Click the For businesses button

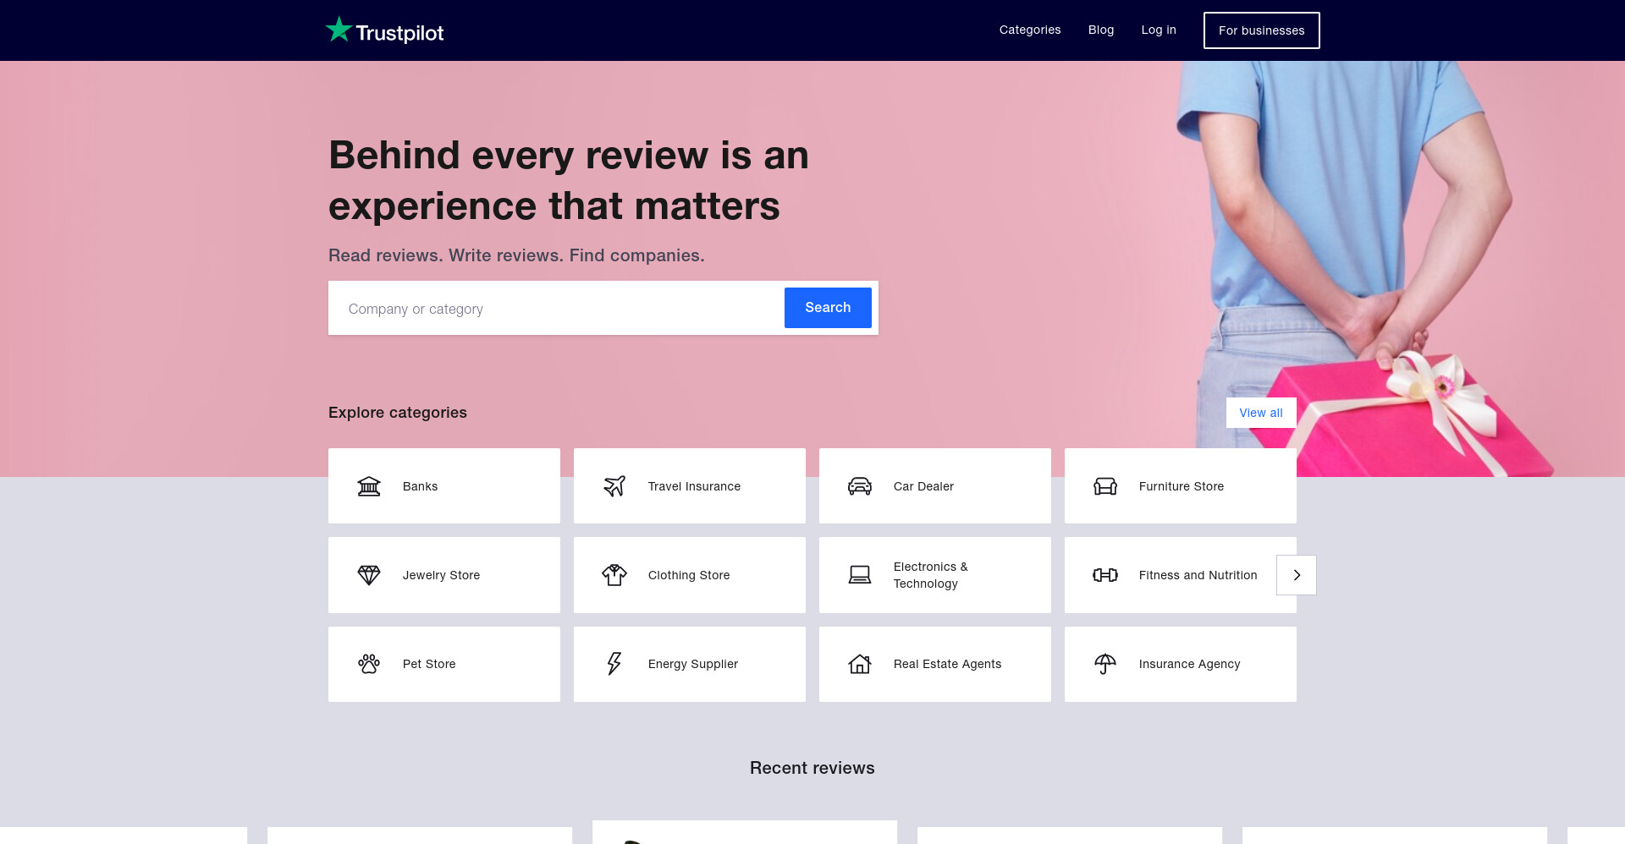(1262, 30)
